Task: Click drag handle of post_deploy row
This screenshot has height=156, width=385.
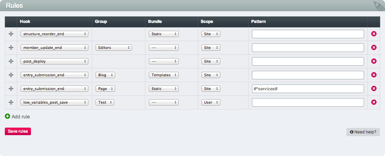Action: coord(11,61)
